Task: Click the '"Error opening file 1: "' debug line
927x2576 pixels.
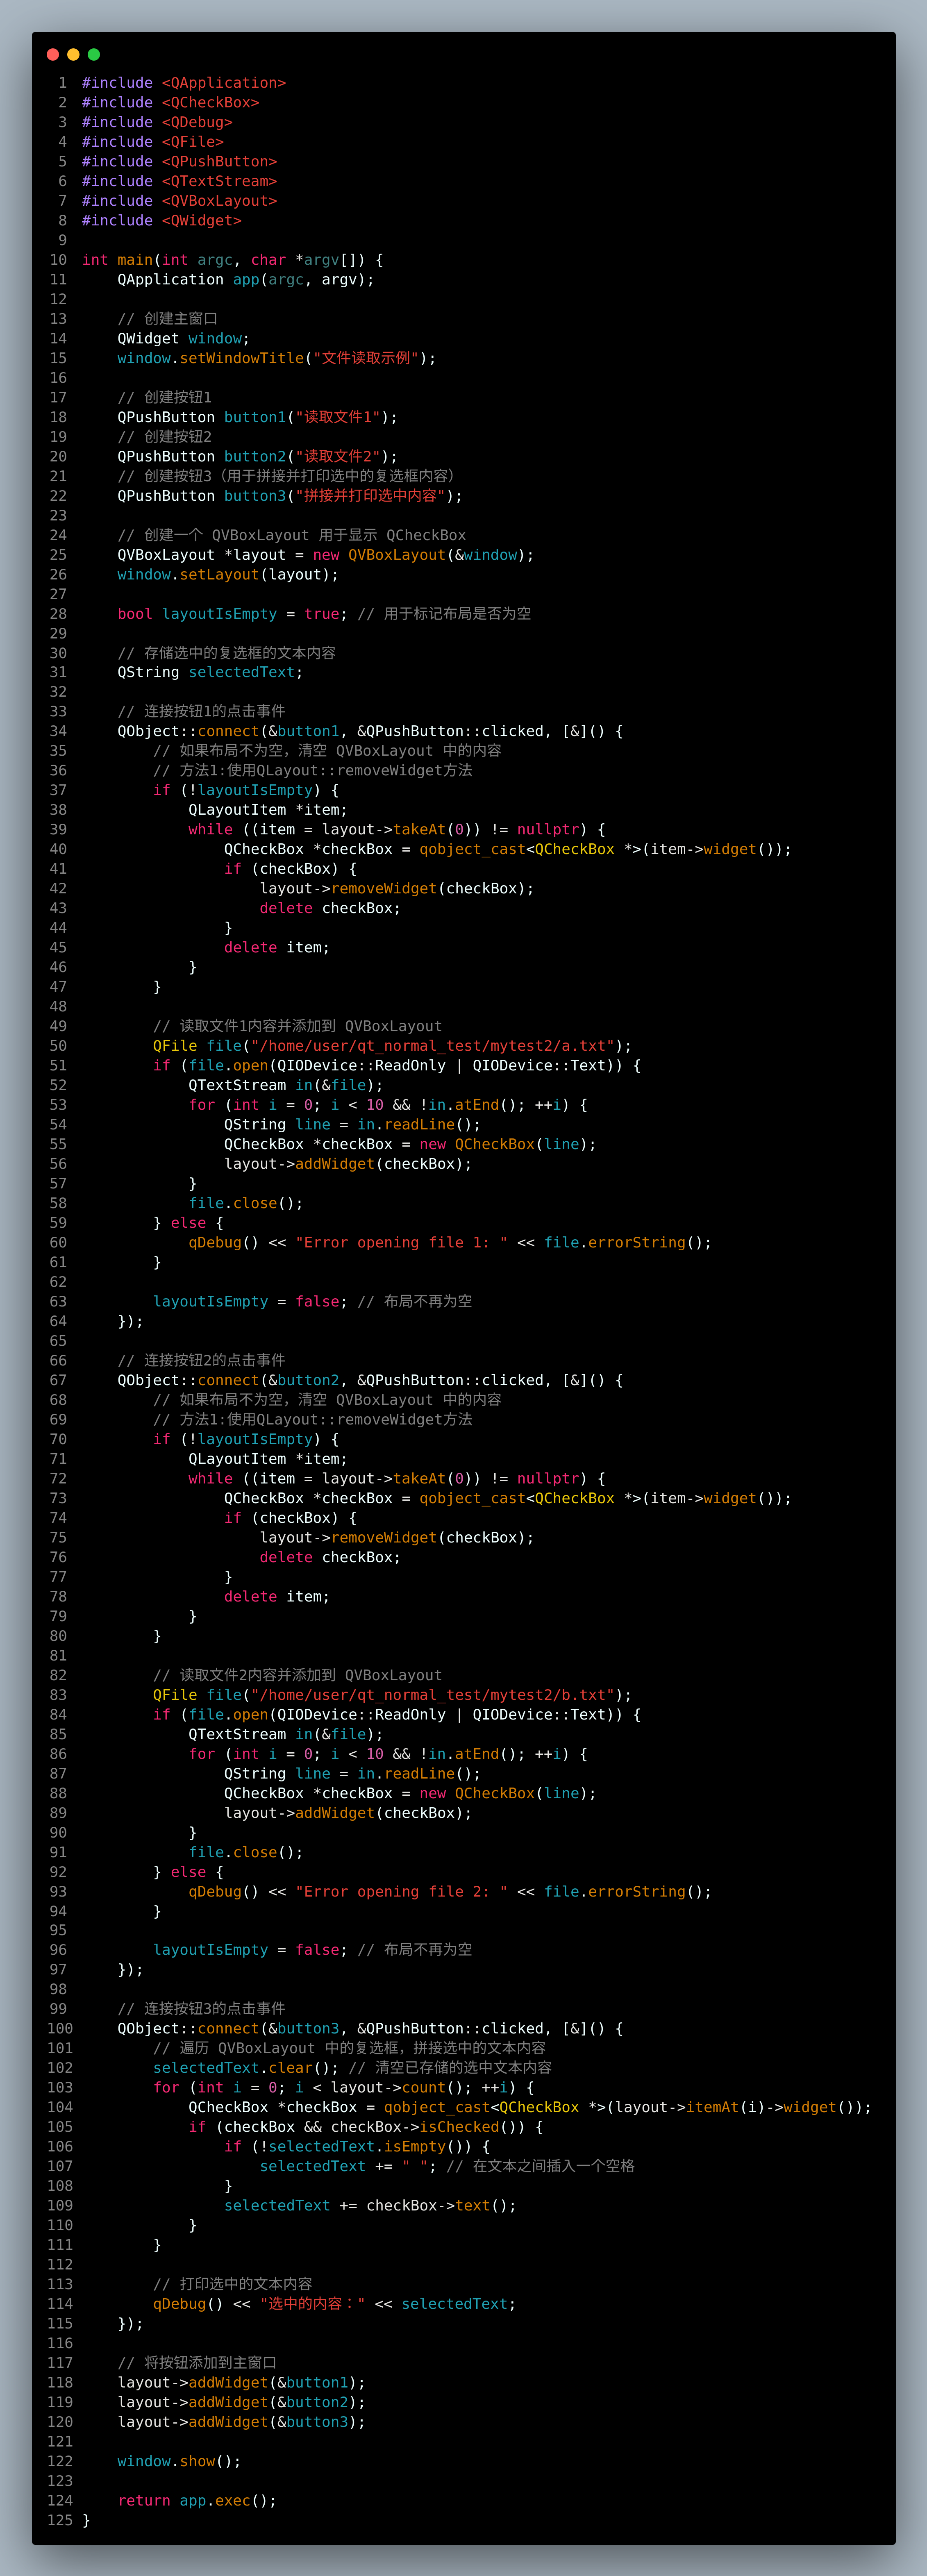Action: coord(450,1243)
